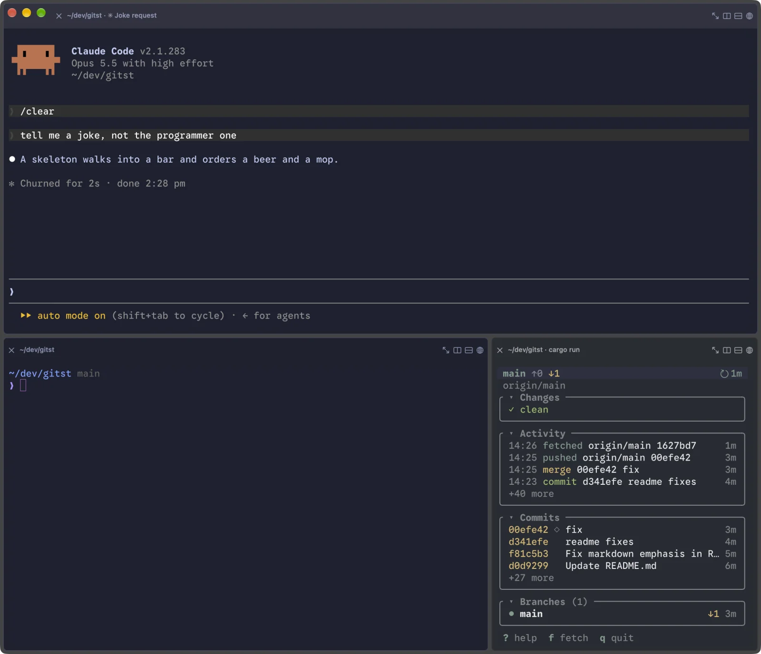Click the refresh timer icon next to 1m
This screenshot has width=761, height=654.
coord(724,374)
